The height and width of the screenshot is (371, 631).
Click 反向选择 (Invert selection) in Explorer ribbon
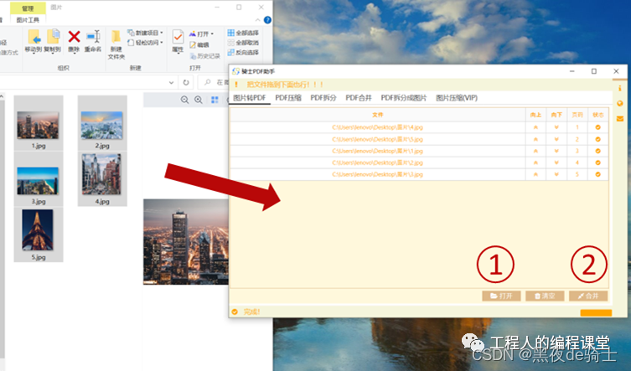[243, 52]
